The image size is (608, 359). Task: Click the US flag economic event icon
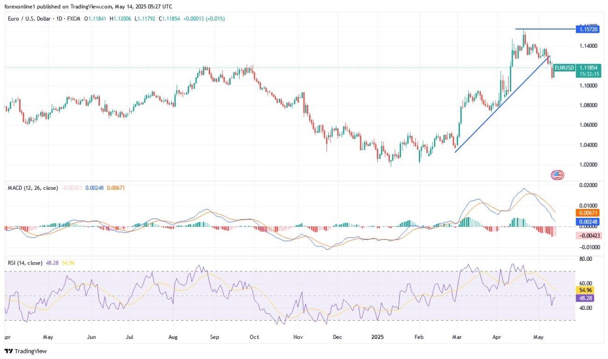(x=558, y=175)
